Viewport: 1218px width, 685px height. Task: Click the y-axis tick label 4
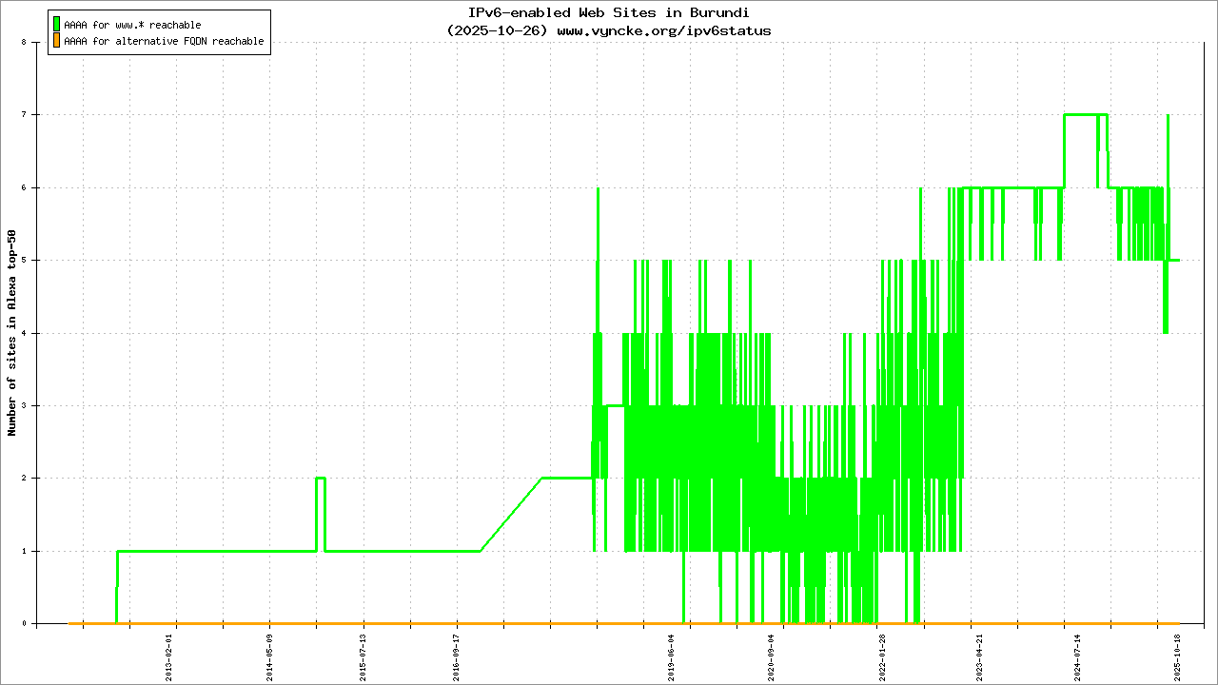pos(36,333)
